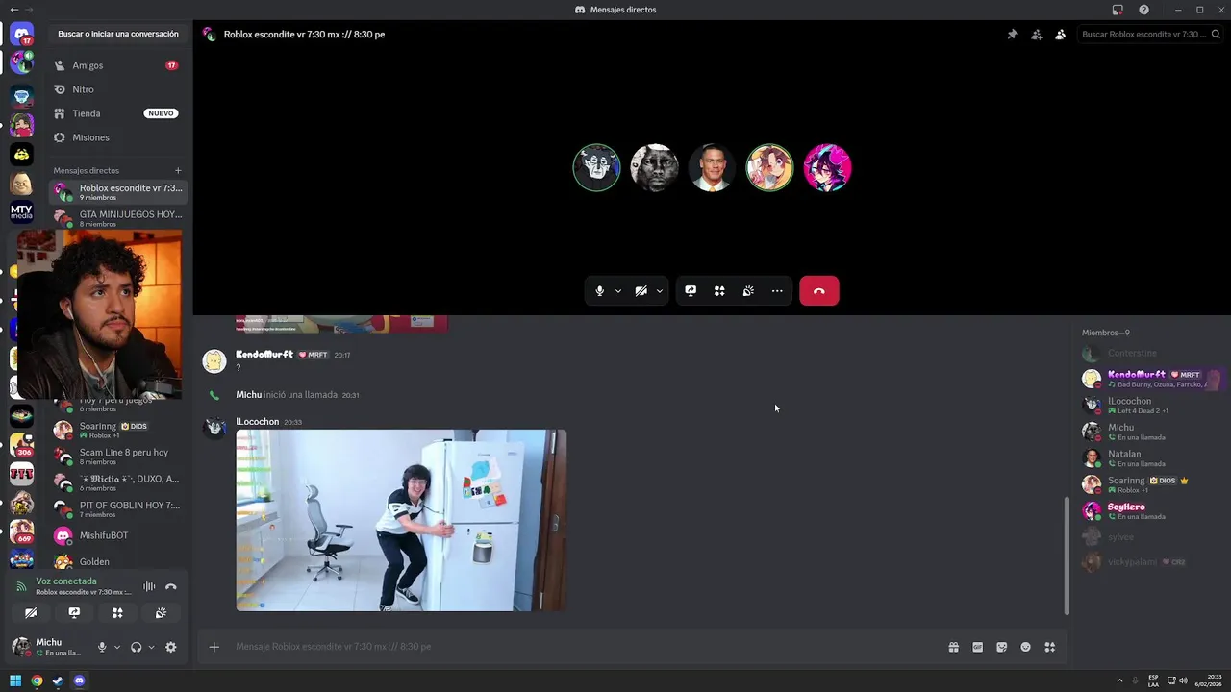1231x692 pixels.
Task: Open the soundboard in call control bar
Action: pyautogui.click(x=748, y=291)
